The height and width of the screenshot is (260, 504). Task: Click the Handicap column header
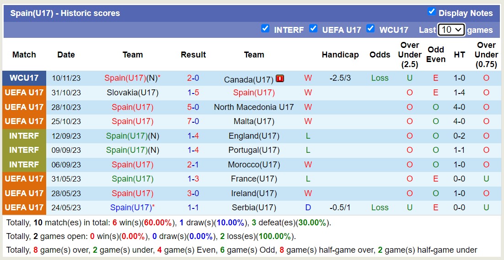coord(340,55)
